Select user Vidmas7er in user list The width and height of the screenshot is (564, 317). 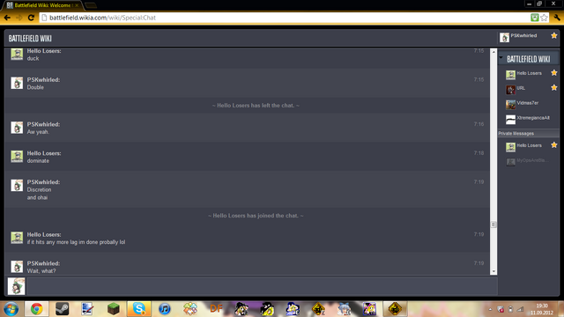pyautogui.click(x=528, y=104)
